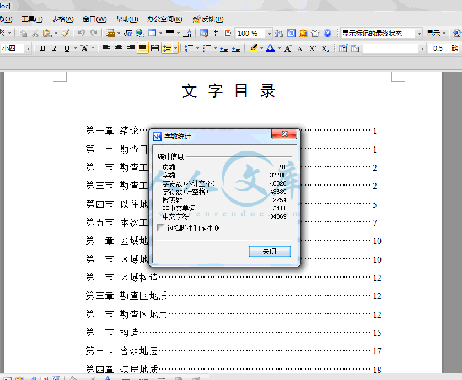
Task: Open the 显示 dropdown menu
Action: 436,33
